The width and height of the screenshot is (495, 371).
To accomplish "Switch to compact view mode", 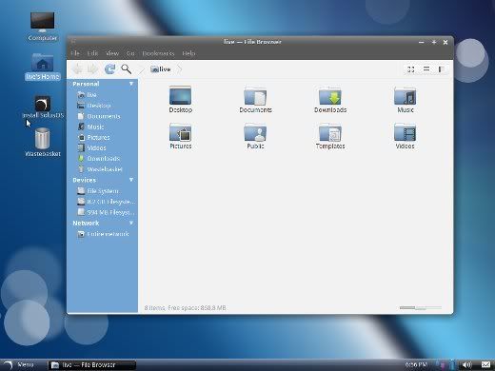I will 441,69.
